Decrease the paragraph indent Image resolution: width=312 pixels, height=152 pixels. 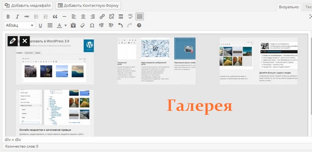101,25
